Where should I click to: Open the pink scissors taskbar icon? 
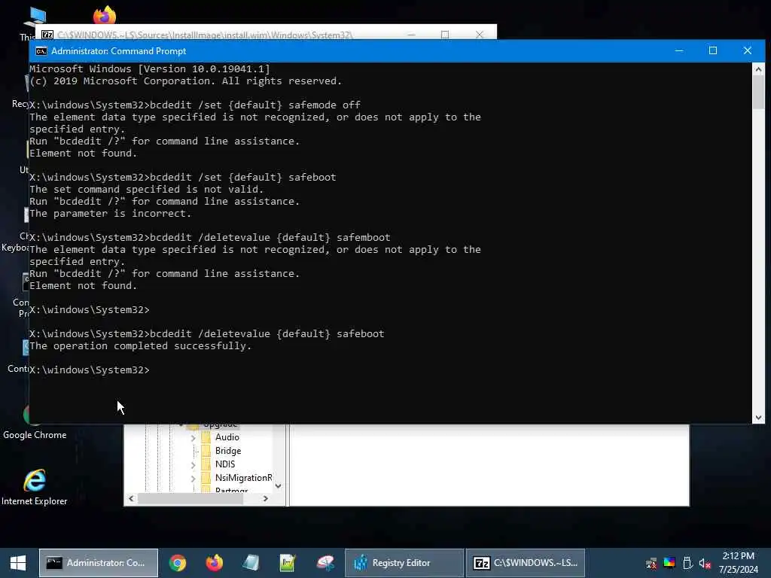[x=325, y=563]
